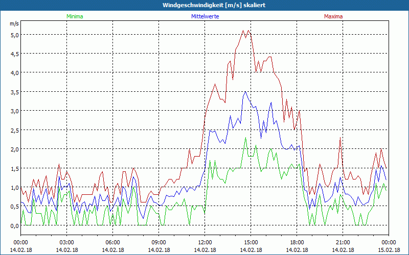
Task: Click the m/s unit label
Action: coord(14,23)
